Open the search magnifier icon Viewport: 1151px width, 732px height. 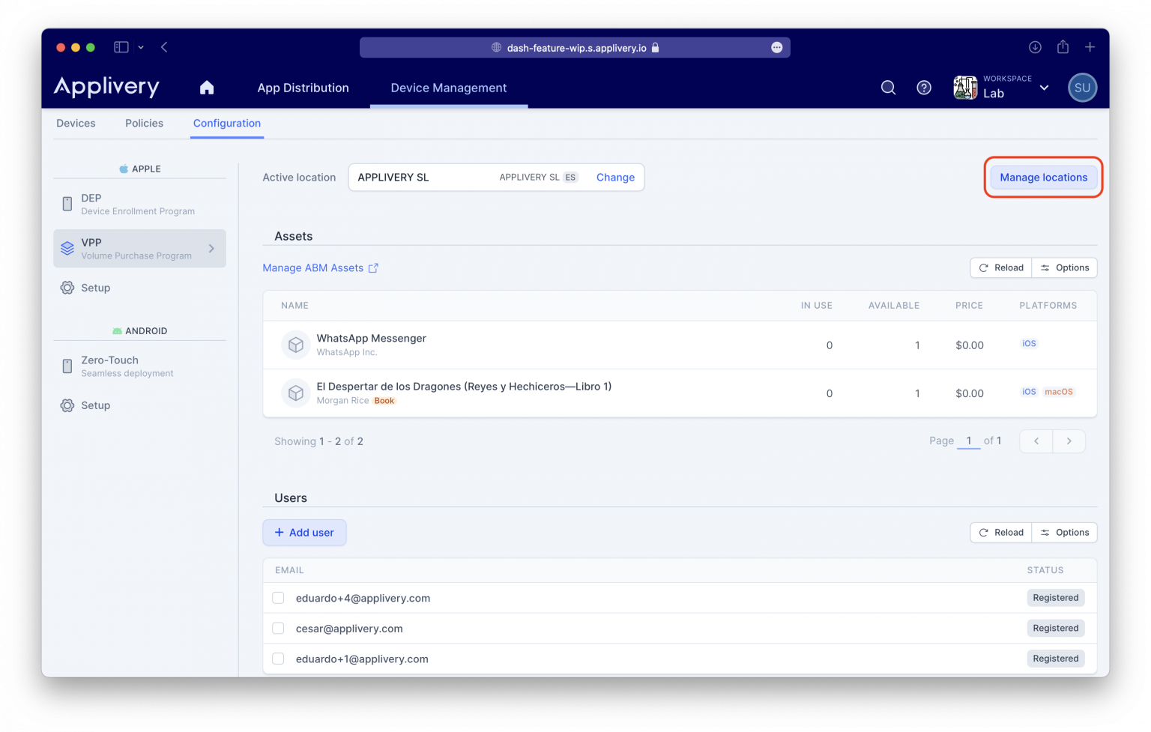tap(888, 88)
